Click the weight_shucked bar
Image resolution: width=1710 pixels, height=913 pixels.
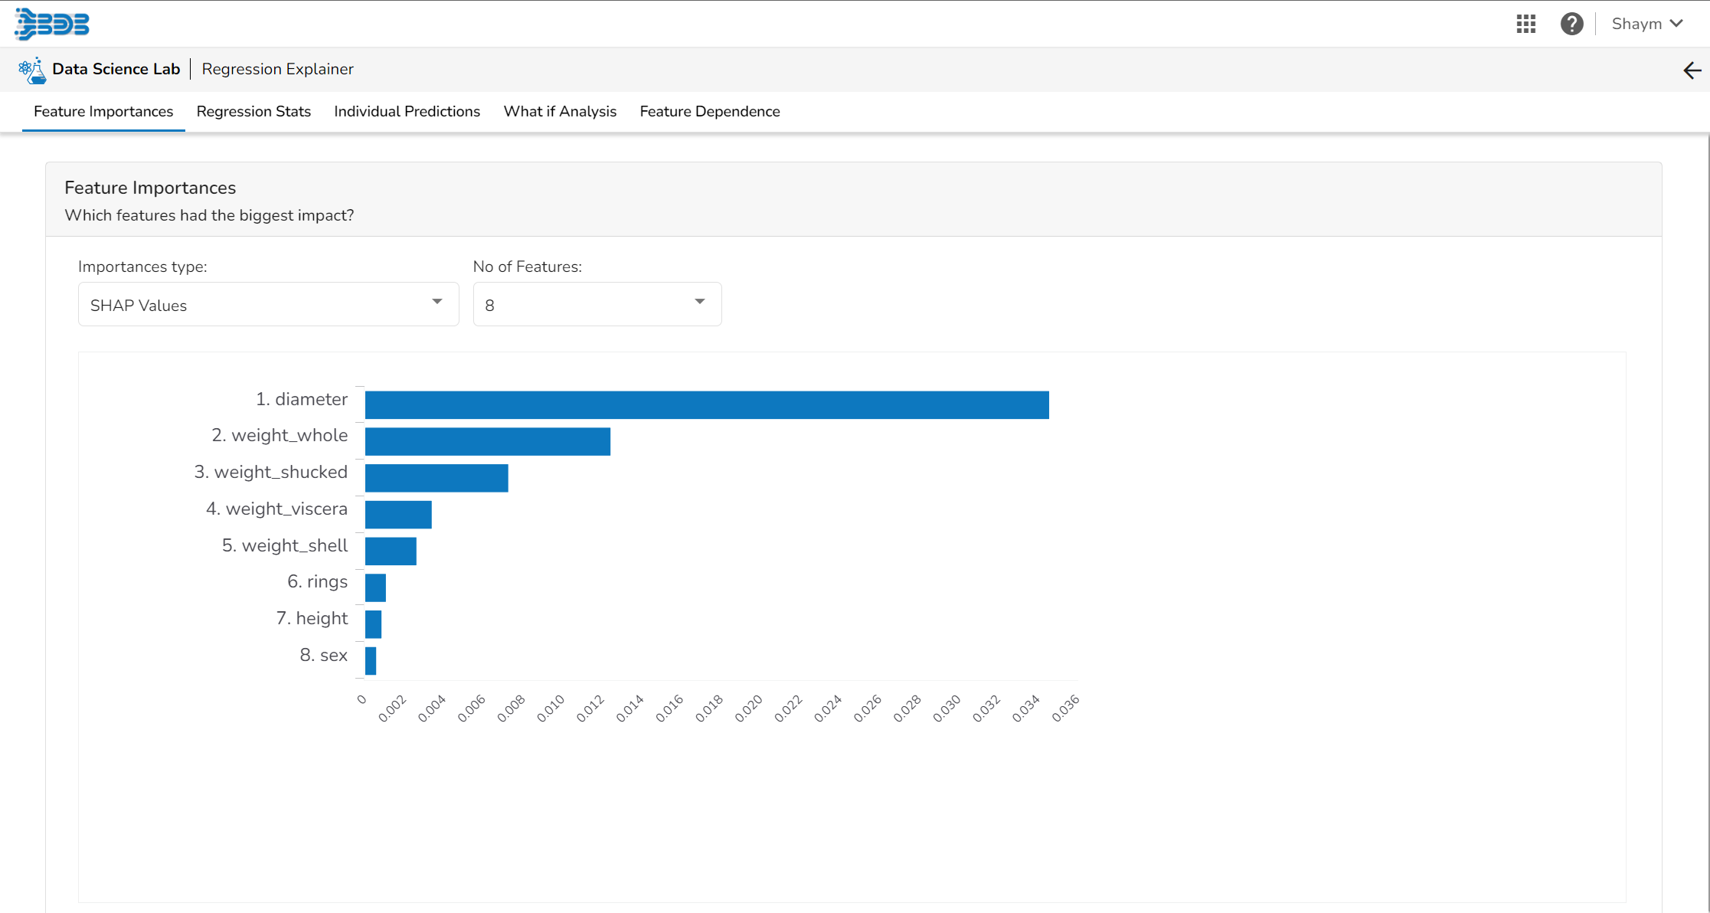pyautogui.click(x=436, y=478)
